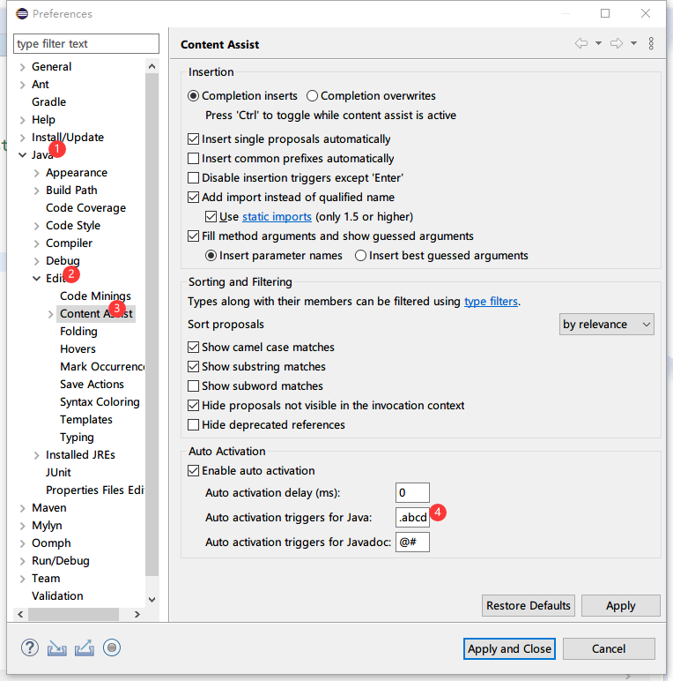
Task: Click the Apply button
Action: [620, 605]
